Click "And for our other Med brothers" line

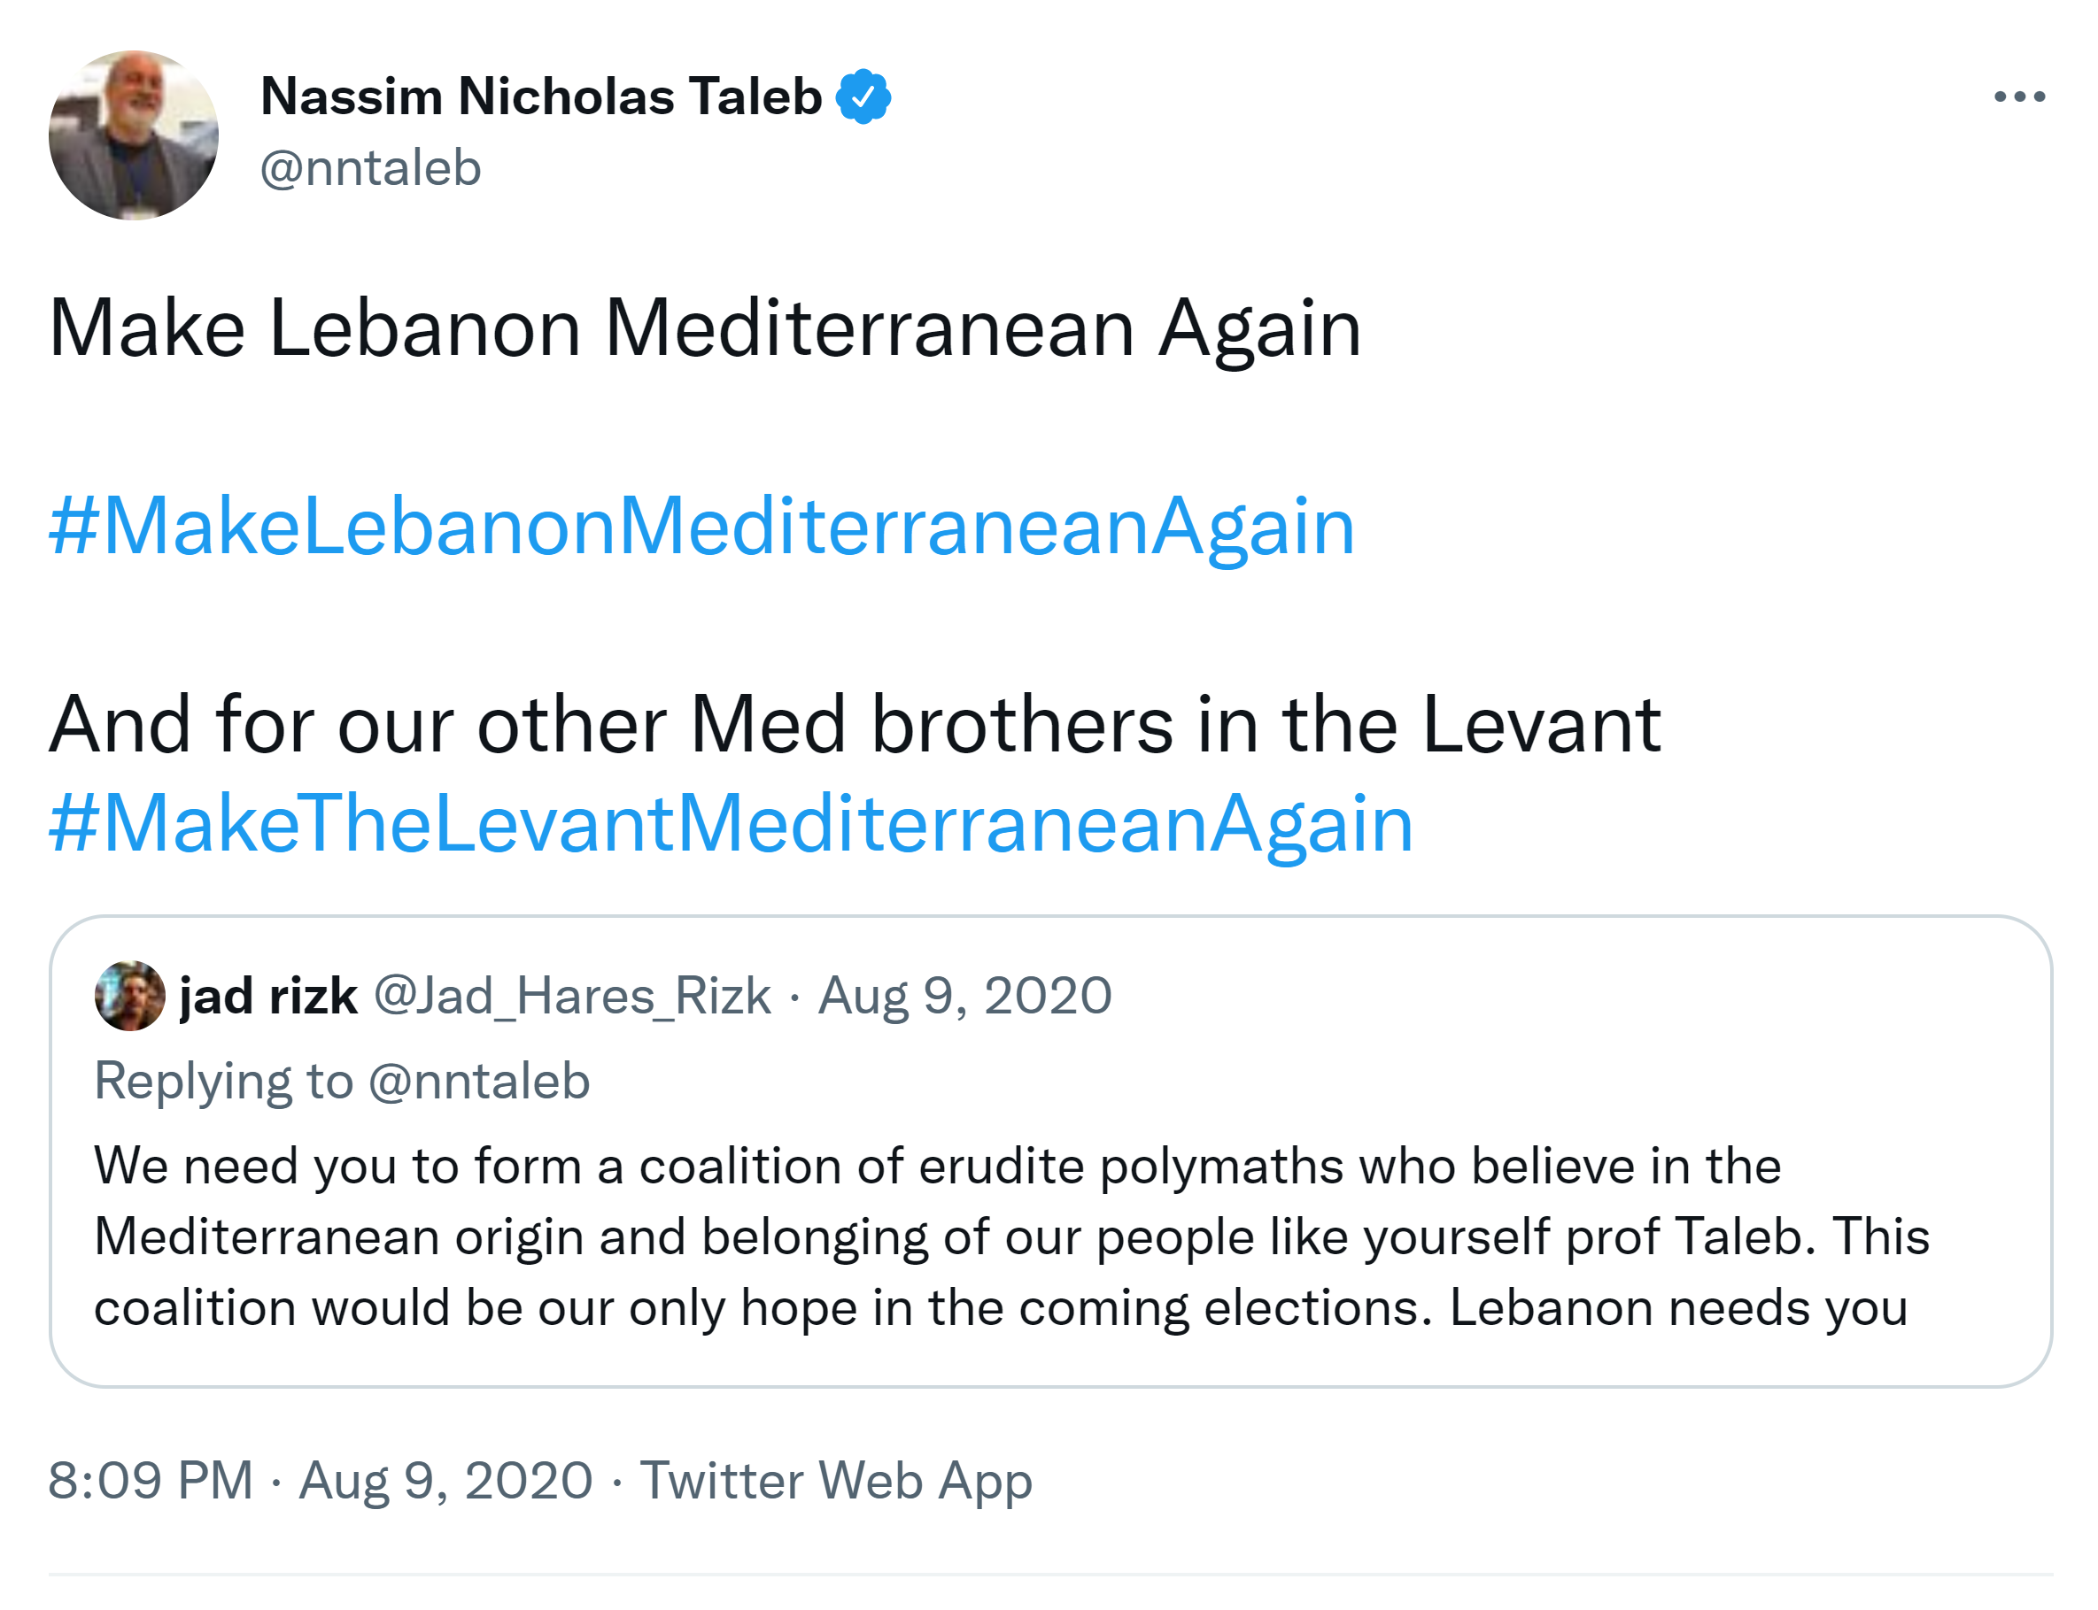coord(854,726)
